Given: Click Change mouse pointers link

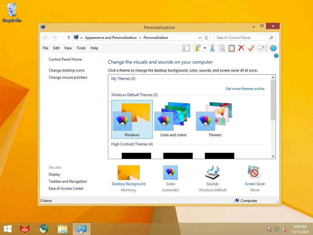Looking at the screenshot, I should [68, 77].
